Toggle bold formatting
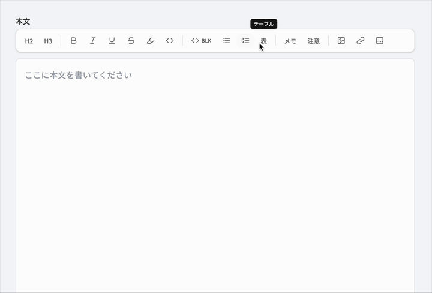The image size is (432, 293). pyautogui.click(x=74, y=41)
